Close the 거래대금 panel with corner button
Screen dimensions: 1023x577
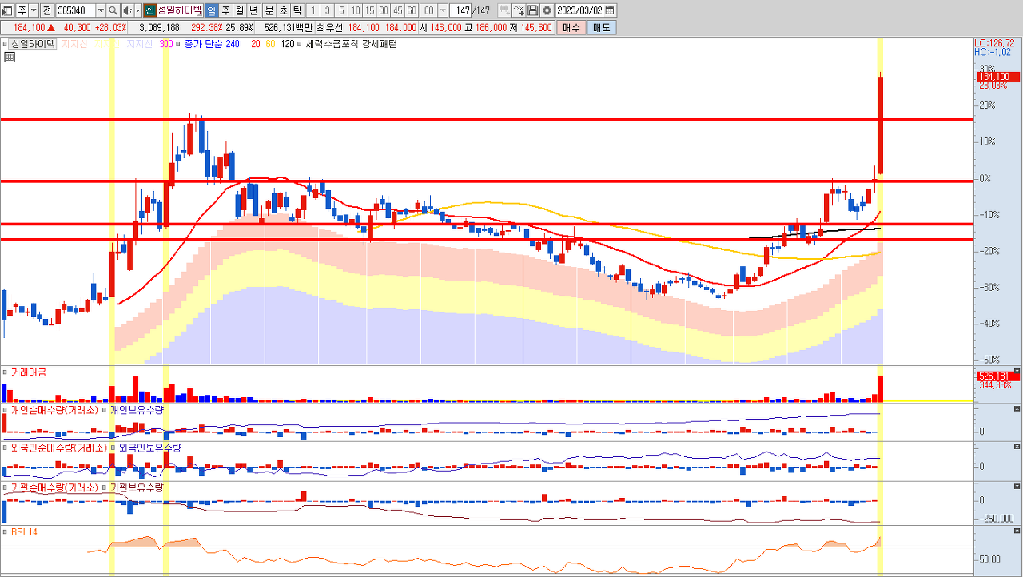coord(1017,371)
